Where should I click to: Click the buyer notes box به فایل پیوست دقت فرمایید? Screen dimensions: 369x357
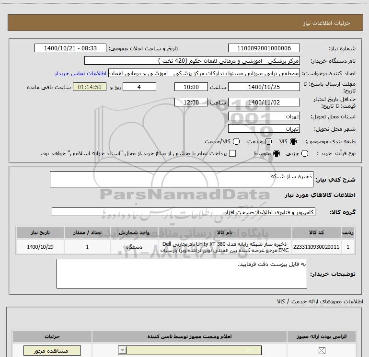coord(182,274)
